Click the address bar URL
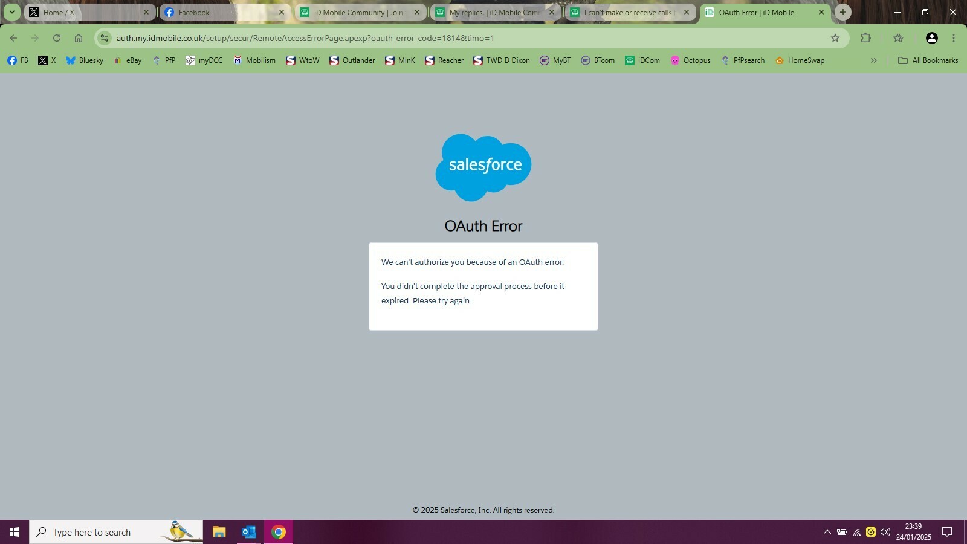This screenshot has height=544, width=967. 305,38
